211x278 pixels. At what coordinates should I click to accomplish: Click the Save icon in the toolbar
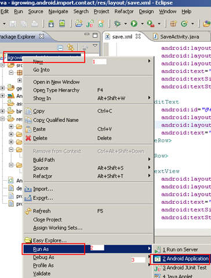[13, 24]
